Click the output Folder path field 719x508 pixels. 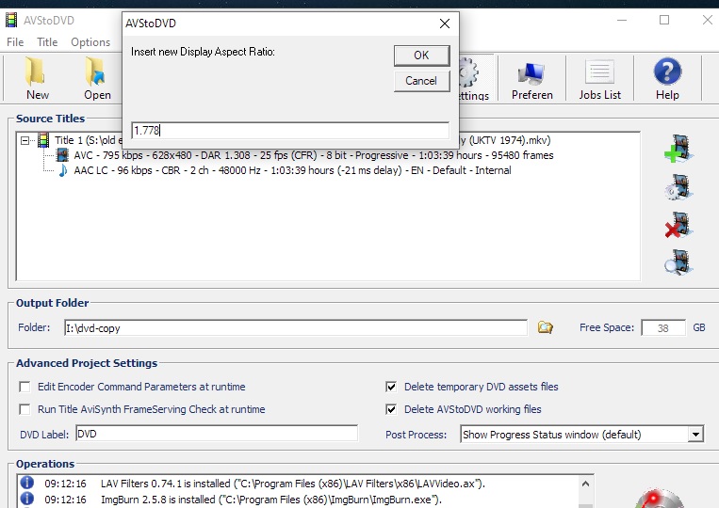pyautogui.click(x=296, y=327)
